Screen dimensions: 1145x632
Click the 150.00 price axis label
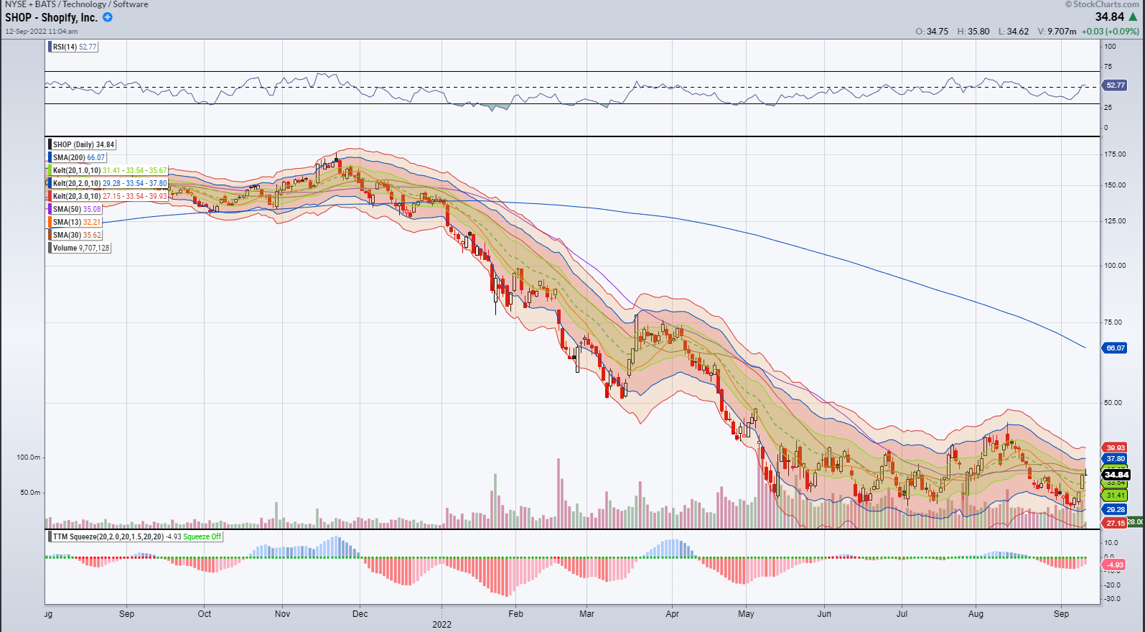click(x=1115, y=185)
